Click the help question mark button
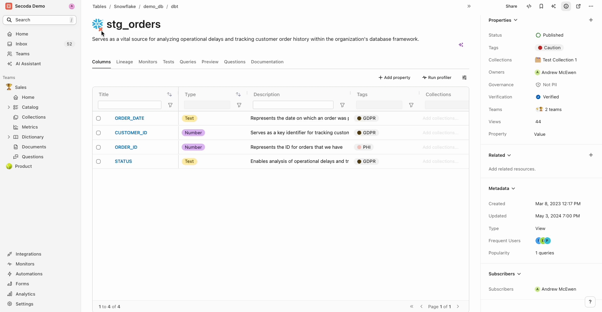This screenshot has height=312, width=602. (590, 302)
